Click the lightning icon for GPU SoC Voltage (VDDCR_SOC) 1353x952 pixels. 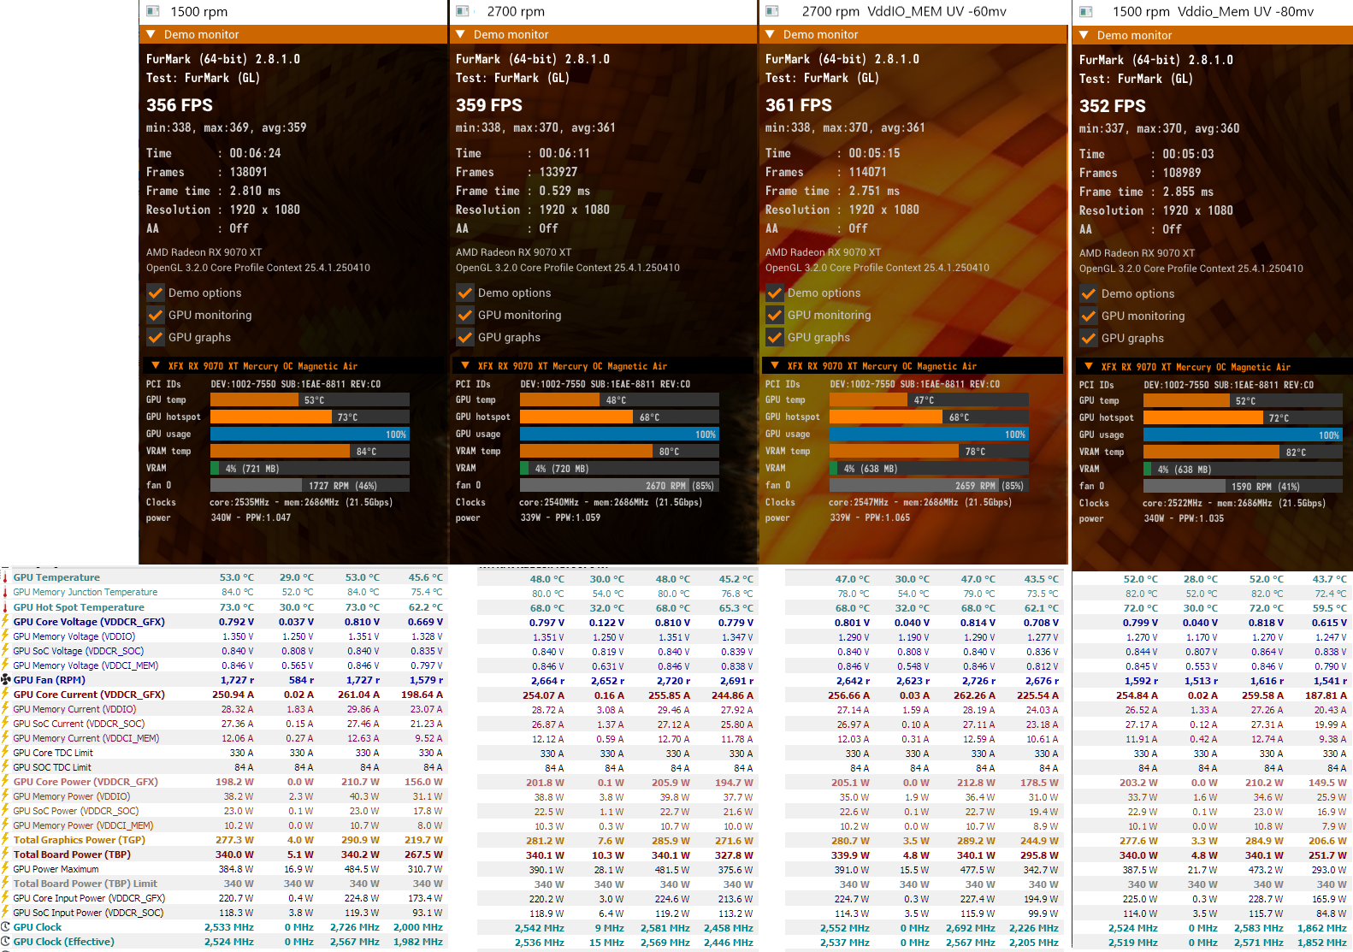[x=5, y=651]
